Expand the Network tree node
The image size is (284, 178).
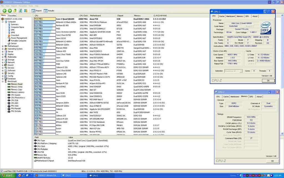coord(3,63)
